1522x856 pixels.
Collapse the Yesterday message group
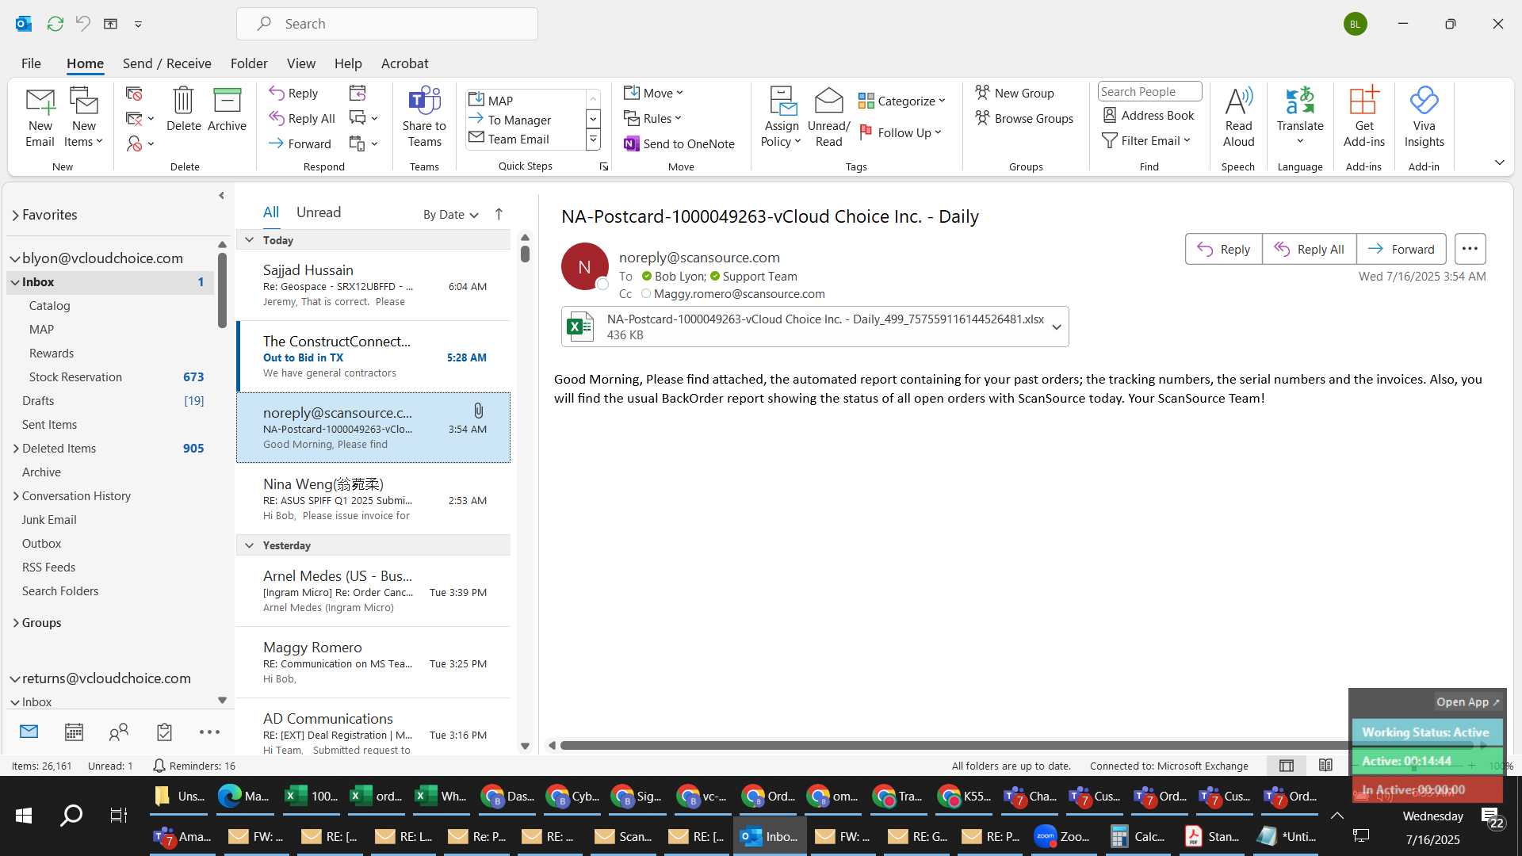pos(249,545)
